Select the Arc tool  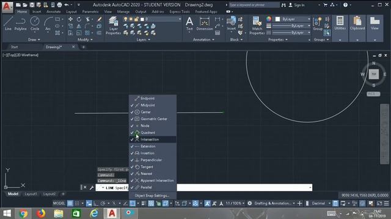(x=48, y=24)
